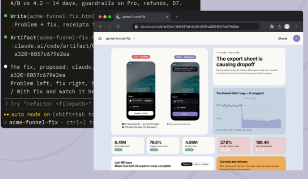
Task: Click the '4.2 — Current' red badge
Action: [141, 57]
